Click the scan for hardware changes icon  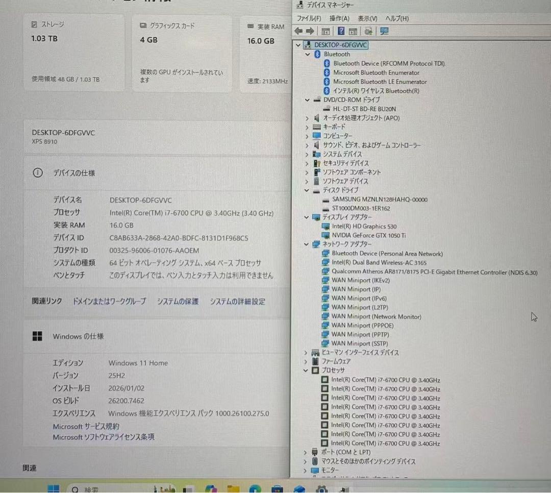369,31
